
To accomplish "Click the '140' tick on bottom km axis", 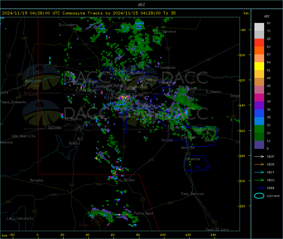I will pos(213,235).
